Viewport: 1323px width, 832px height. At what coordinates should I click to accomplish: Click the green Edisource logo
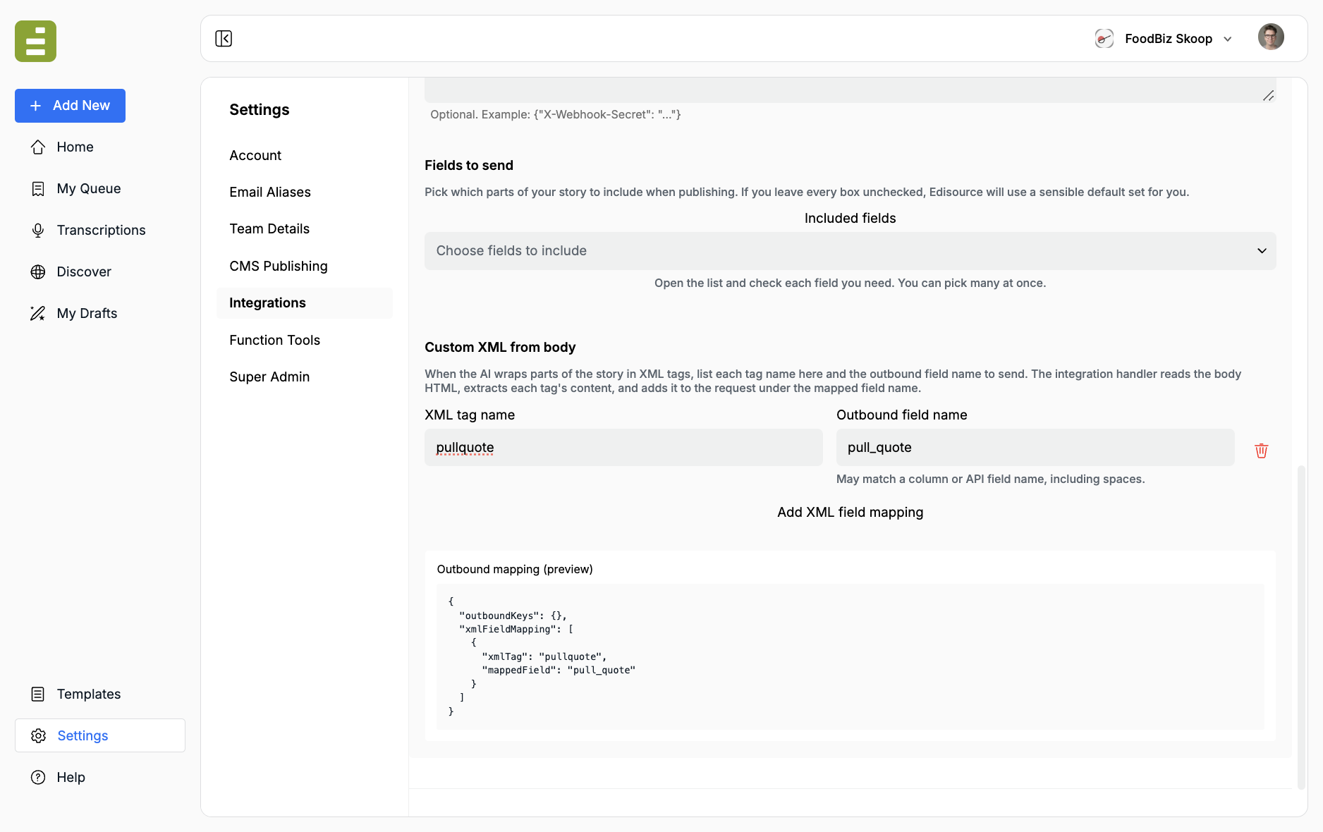click(x=35, y=41)
